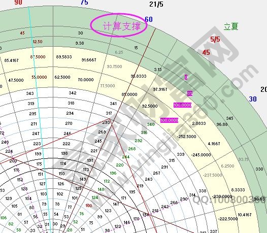Click the wheel number 341
The image size is (267, 233).
pos(113,104)
